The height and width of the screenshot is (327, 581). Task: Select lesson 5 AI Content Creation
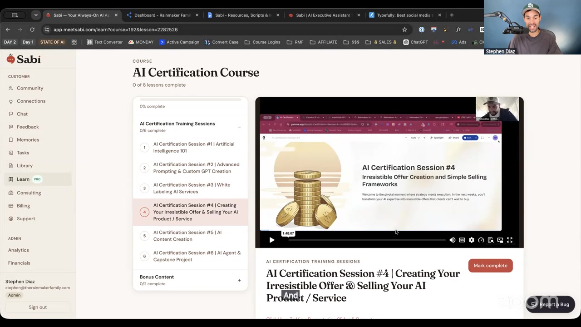coord(190,236)
